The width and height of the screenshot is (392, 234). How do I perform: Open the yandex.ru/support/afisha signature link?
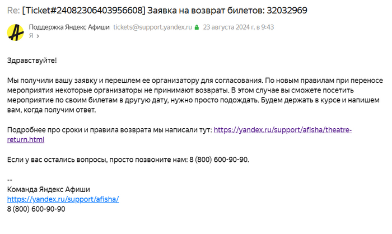point(63,199)
